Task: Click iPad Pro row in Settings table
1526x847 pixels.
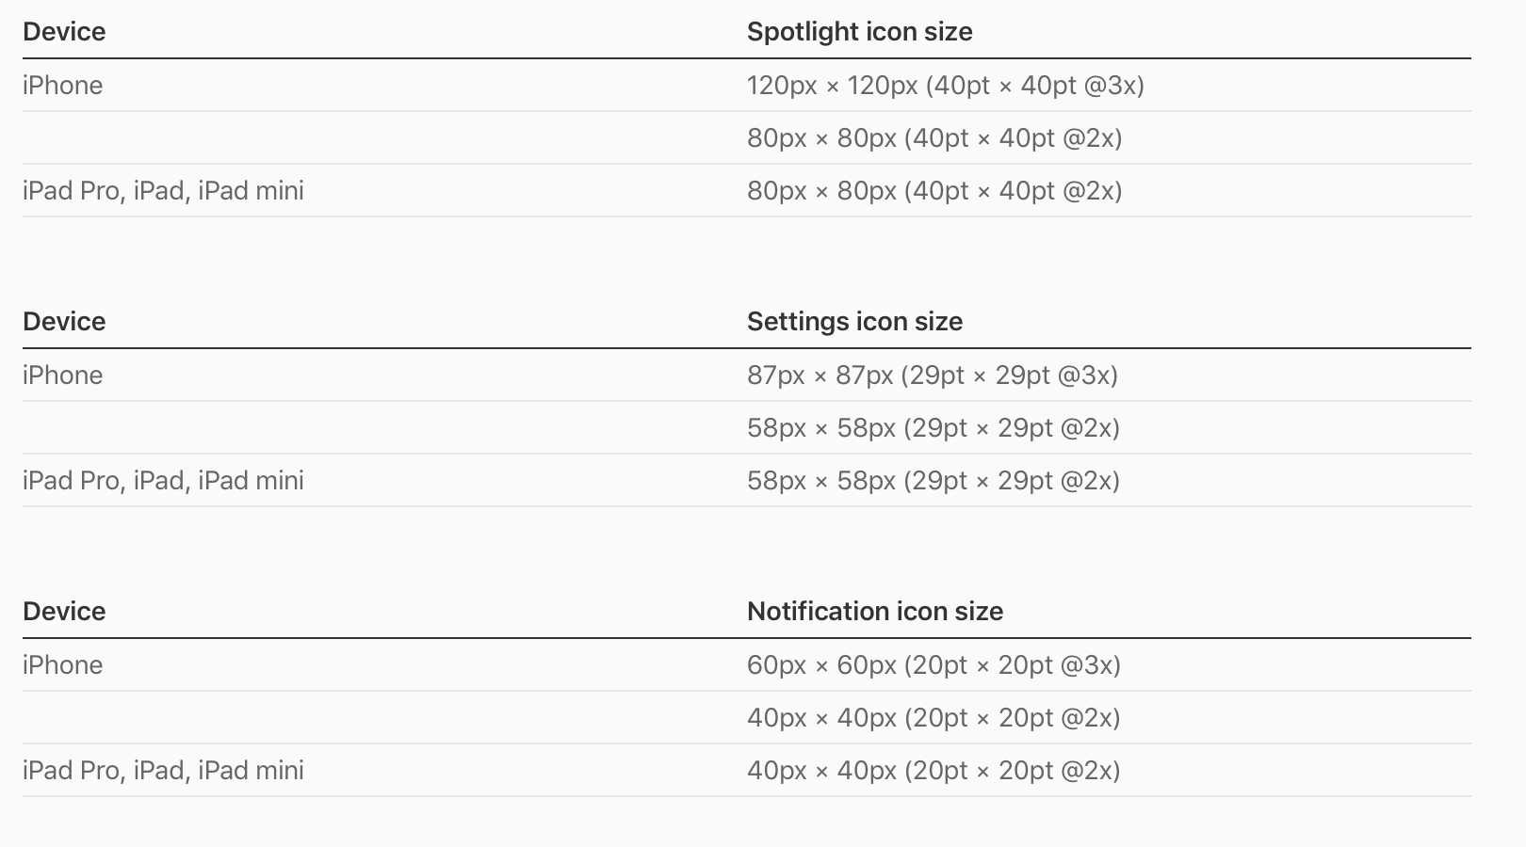Action: [163, 481]
